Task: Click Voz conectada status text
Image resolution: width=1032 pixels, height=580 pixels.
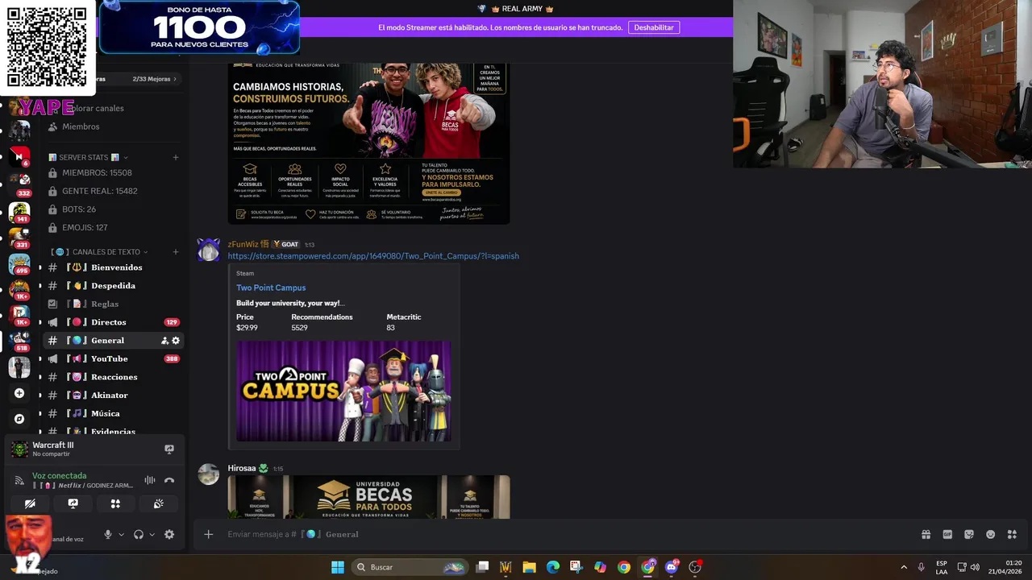Action: click(59, 475)
